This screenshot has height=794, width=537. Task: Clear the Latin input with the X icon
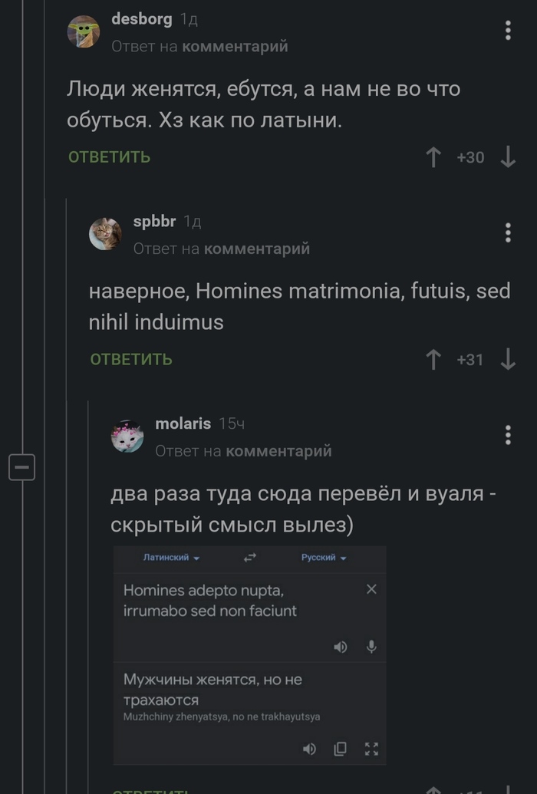(371, 588)
